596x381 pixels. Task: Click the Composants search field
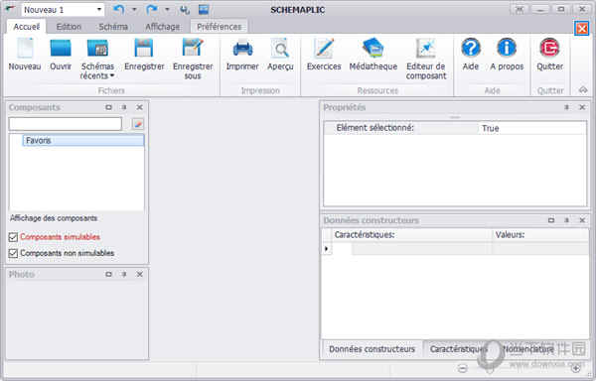(x=66, y=124)
